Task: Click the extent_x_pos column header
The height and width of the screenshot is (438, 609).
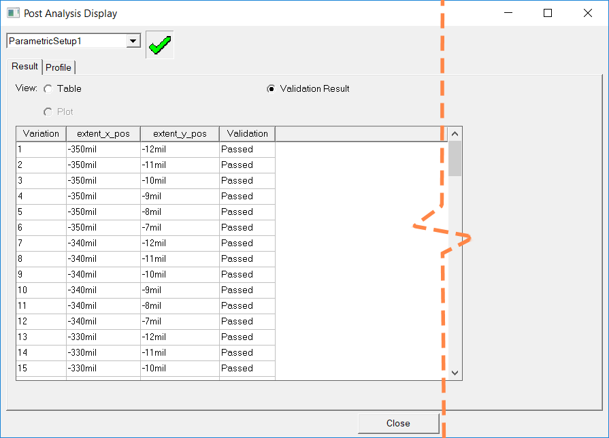Action: [x=104, y=133]
